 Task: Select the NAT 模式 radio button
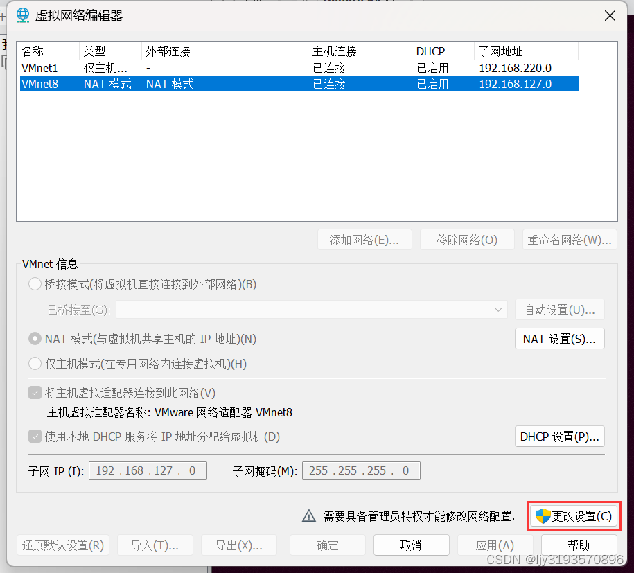tap(35, 338)
